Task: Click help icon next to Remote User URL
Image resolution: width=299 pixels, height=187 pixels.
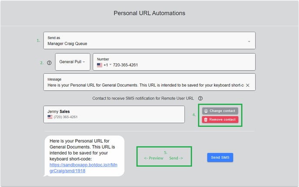Action: click(200, 98)
